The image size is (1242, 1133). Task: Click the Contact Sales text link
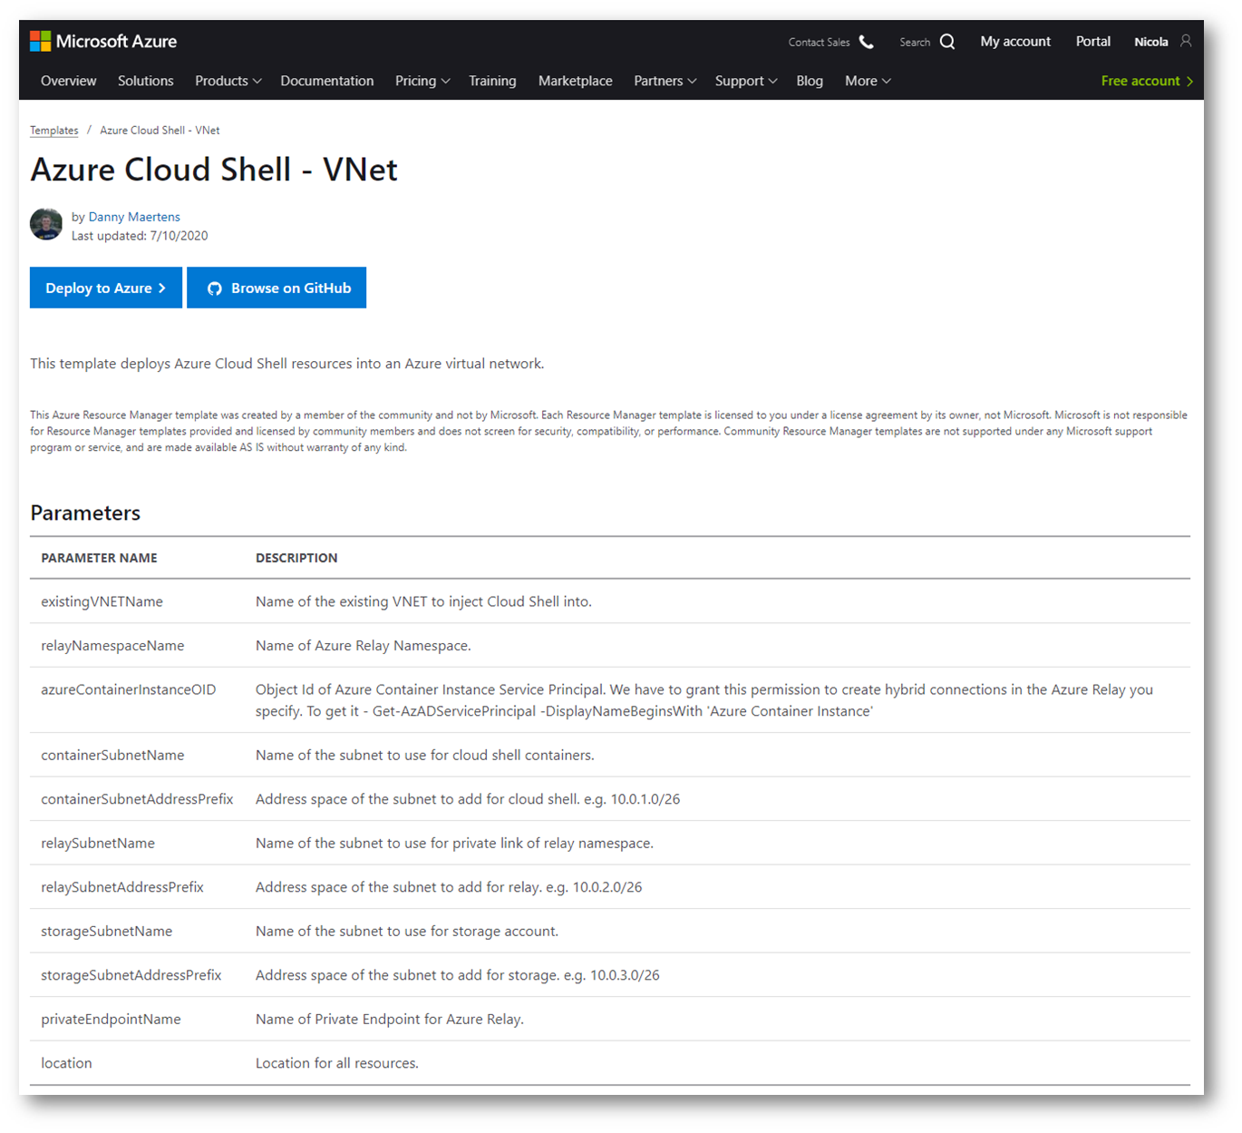click(x=820, y=43)
